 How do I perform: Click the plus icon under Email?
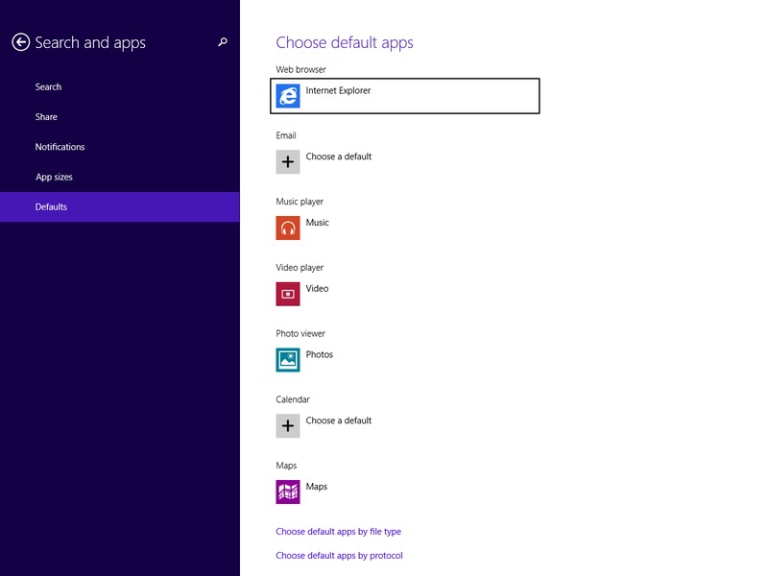click(288, 161)
